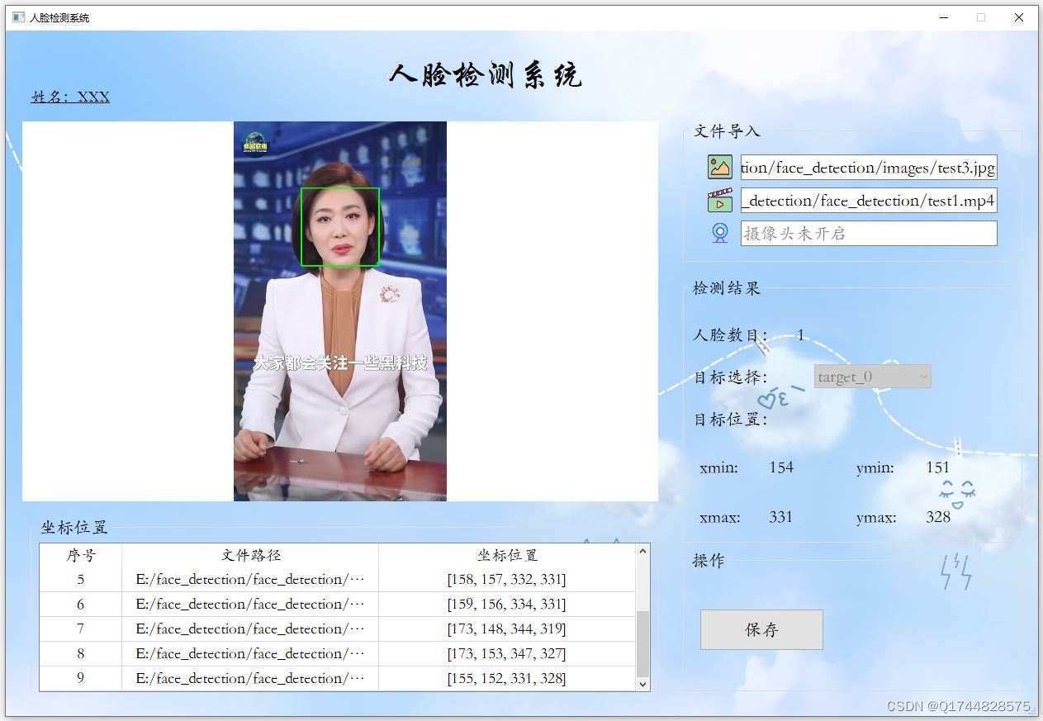1043x721 pixels.
Task: Select row 5 sequence number cell
Action: 81,580
